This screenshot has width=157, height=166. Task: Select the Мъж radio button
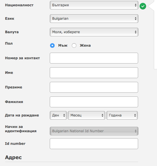(52, 46)
